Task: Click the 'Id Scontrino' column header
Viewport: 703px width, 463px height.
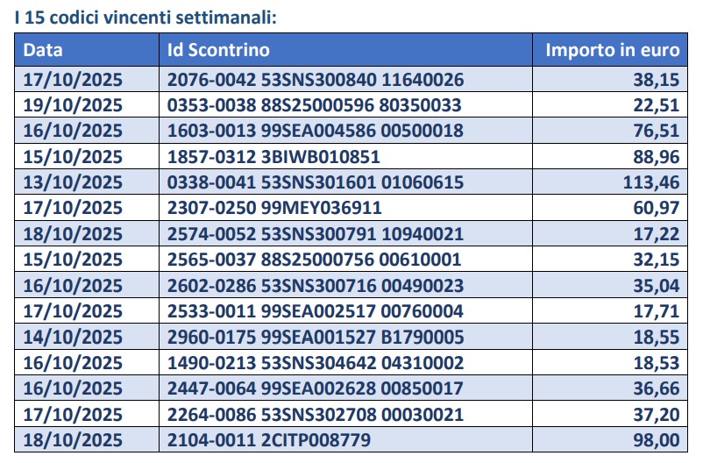Action: 218,50
